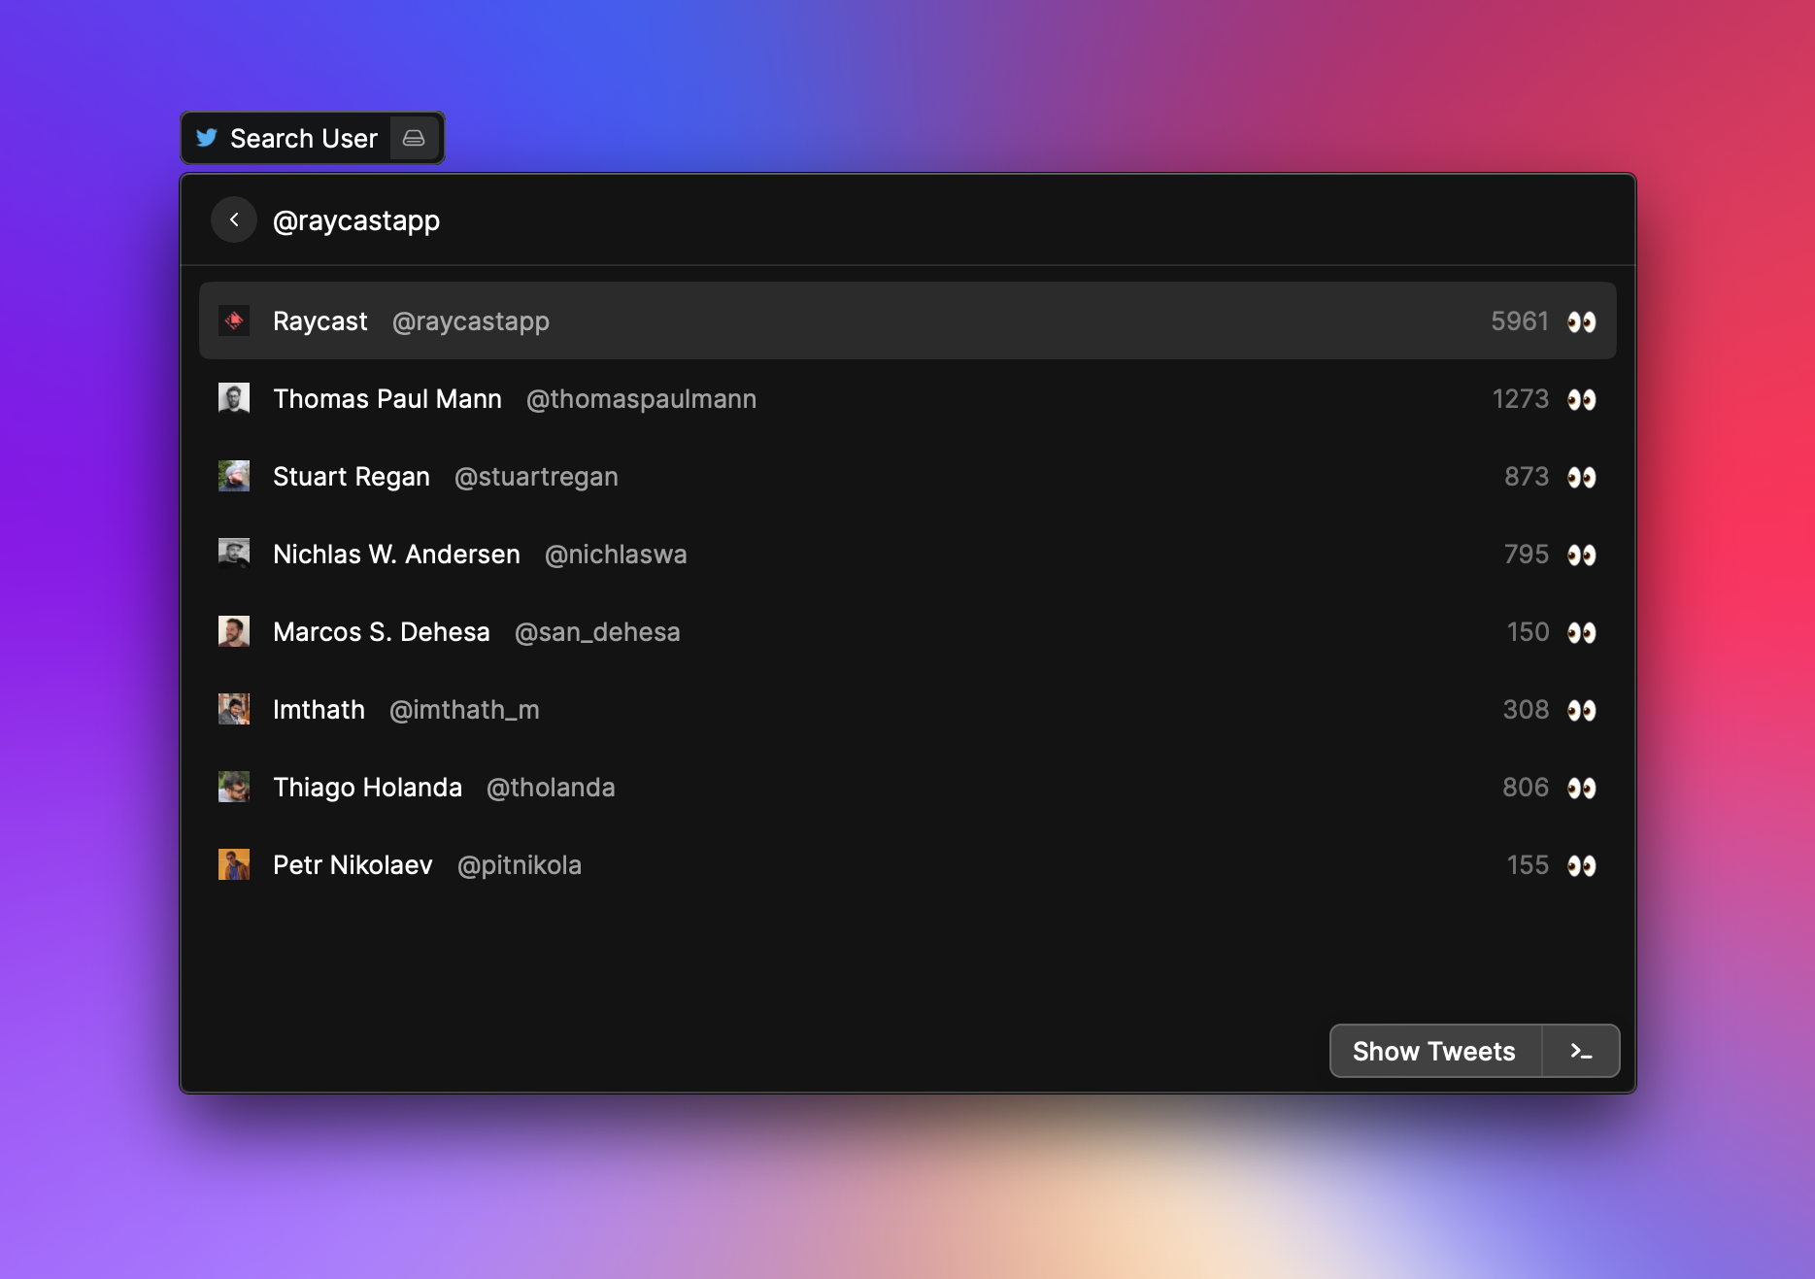Click the 5961 follower count
The height and width of the screenshot is (1279, 1815).
coord(1520,321)
